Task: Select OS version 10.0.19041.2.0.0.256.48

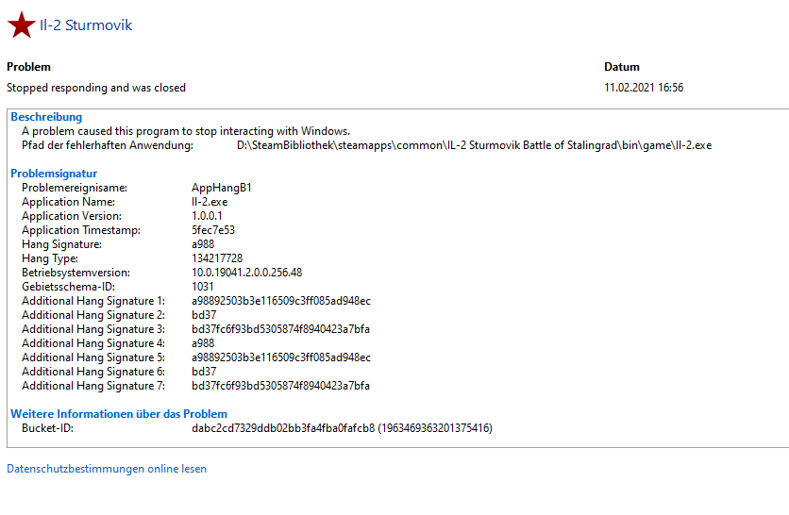Action: 246,273
